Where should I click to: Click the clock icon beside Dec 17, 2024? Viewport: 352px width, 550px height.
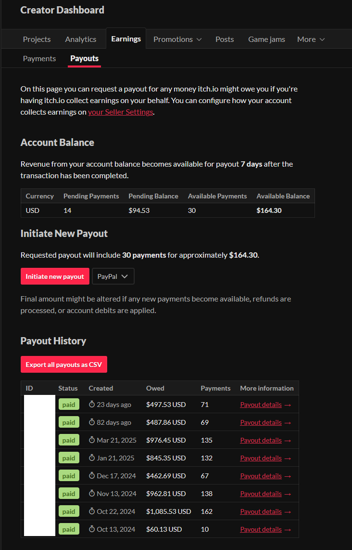tap(92, 476)
